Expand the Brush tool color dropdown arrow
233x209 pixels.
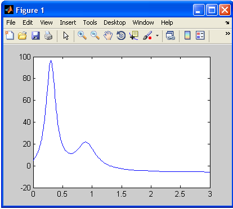coord(157,35)
